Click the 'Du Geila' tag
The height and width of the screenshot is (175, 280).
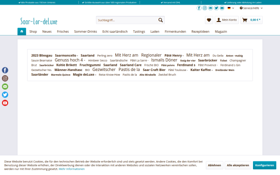(218, 56)
